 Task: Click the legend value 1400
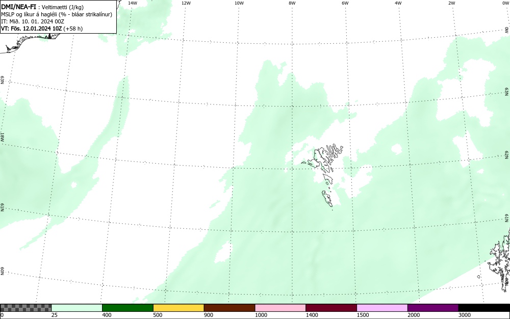click(x=312, y=315)
